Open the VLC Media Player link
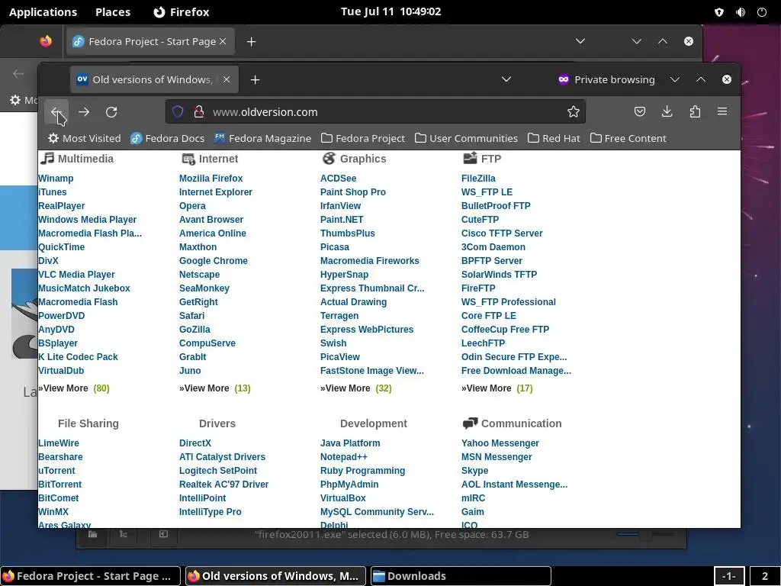Screen dimensions: 781x586 click(x=77, y=275)
